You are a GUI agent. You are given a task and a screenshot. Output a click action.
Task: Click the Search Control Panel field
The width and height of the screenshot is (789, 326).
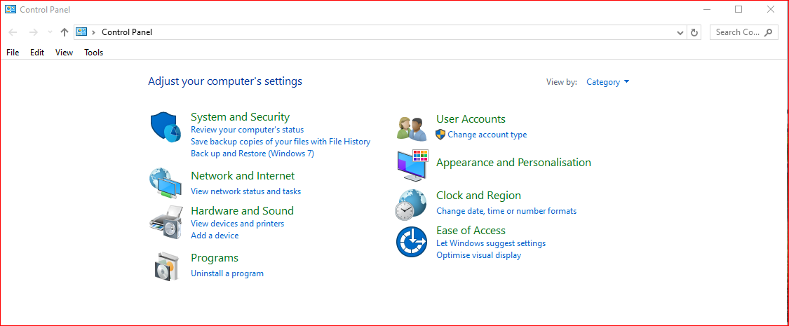tap(743, 32)
